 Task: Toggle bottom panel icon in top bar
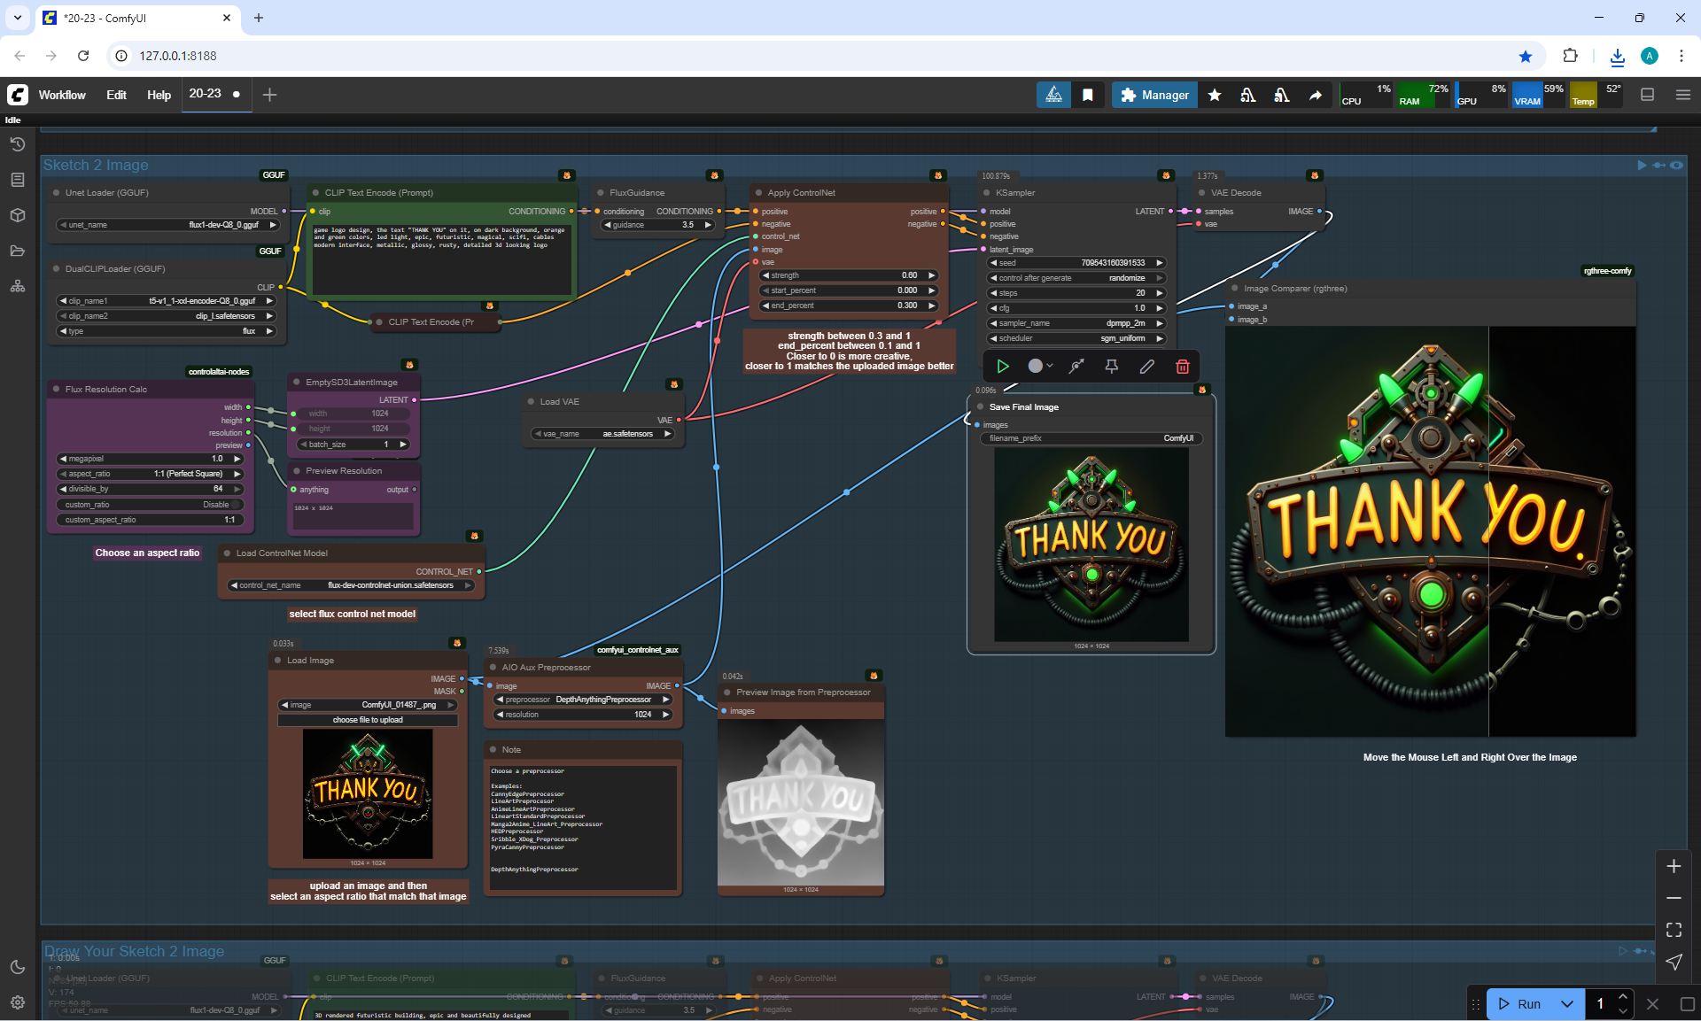(x=1647, y=95)
